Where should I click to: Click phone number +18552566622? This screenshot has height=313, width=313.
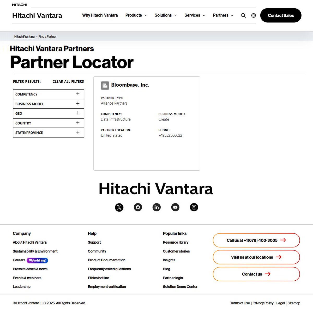click(x=170, y=135)
